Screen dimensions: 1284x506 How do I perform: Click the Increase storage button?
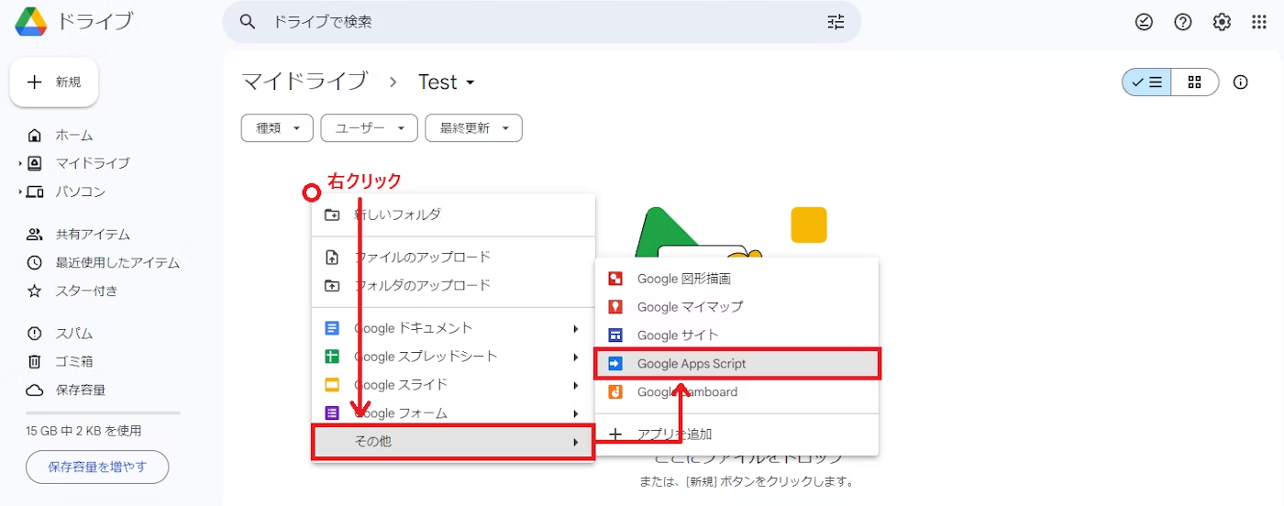[97, 467]
